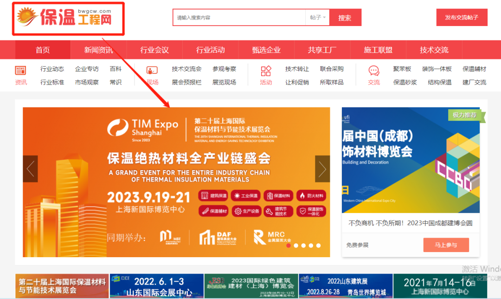Screen dimensions: 501x299
Task: Open the 行业会议 nav tab
Action: coord(154,50)
